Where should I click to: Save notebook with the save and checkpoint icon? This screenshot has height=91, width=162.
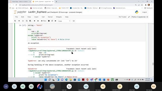click(x=15, y=21)
